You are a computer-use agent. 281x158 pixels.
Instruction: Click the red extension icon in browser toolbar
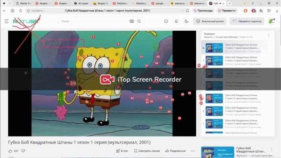(x=254, y=11)
